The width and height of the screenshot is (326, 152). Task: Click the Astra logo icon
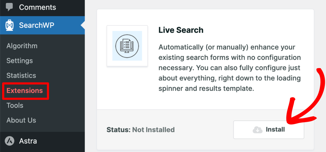click(x=10, y=141)
